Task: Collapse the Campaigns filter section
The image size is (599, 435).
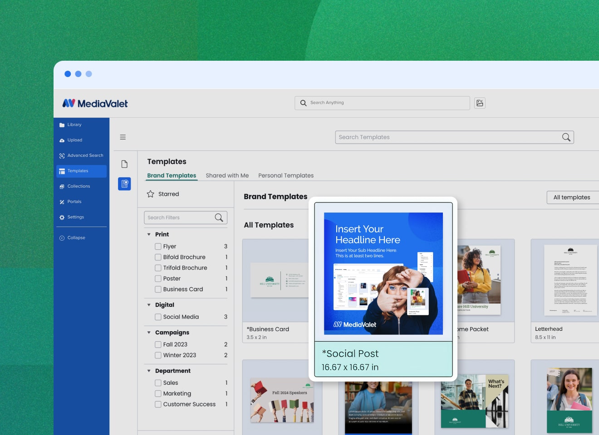Action: [149, 333]
